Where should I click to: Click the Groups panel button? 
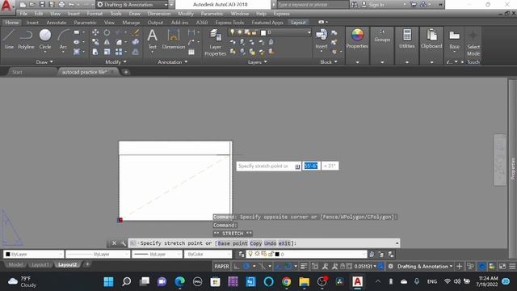click(382, 36)
